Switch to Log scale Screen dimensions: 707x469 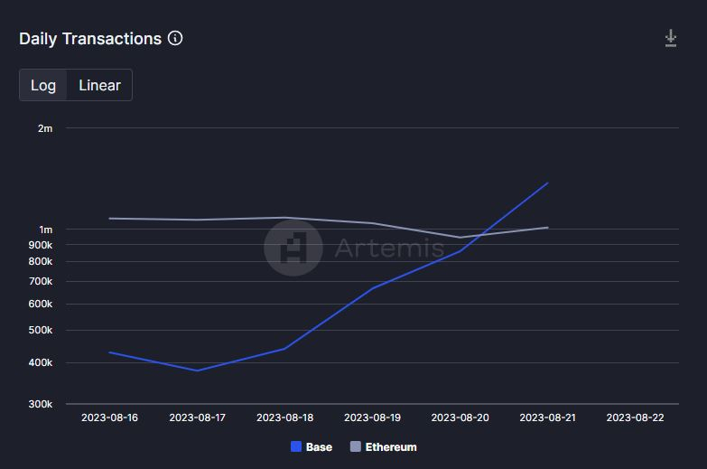click(x=43, y=85)
